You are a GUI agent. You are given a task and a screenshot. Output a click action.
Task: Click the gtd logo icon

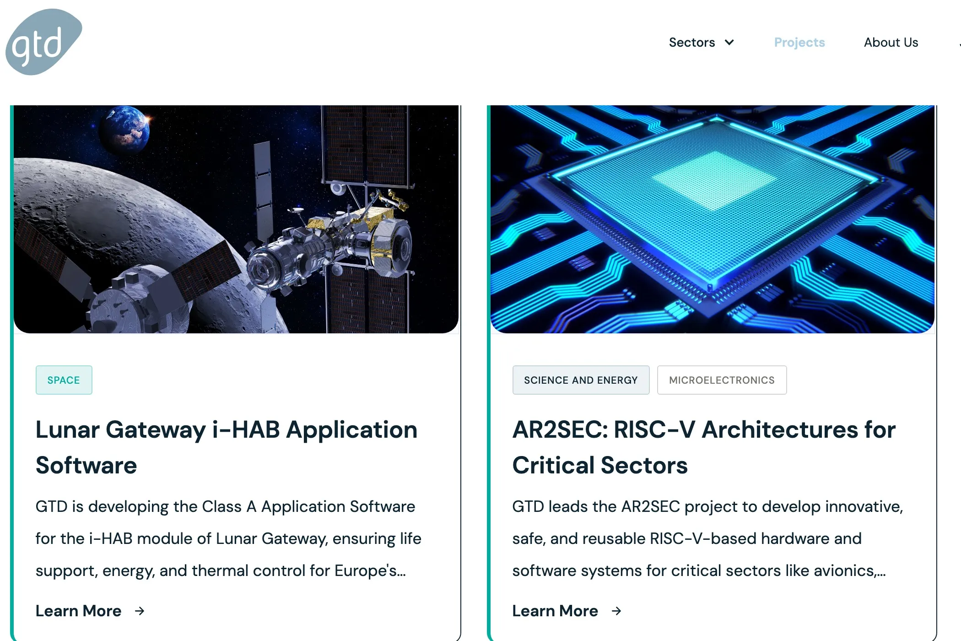coord(44,42)
